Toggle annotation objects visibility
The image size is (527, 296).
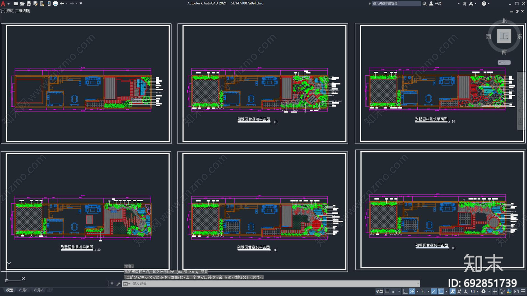pyautogui.click(x=453, y=291)
